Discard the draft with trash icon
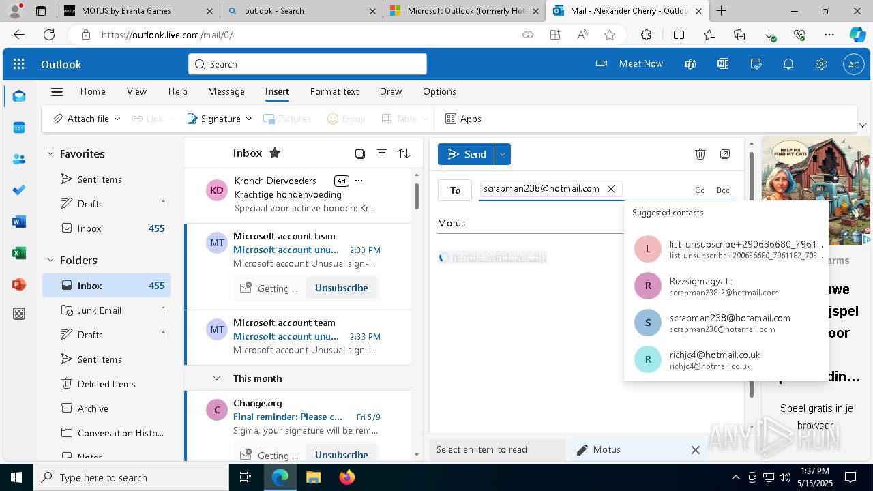The image size is (873, 491). tap(700, 154)
